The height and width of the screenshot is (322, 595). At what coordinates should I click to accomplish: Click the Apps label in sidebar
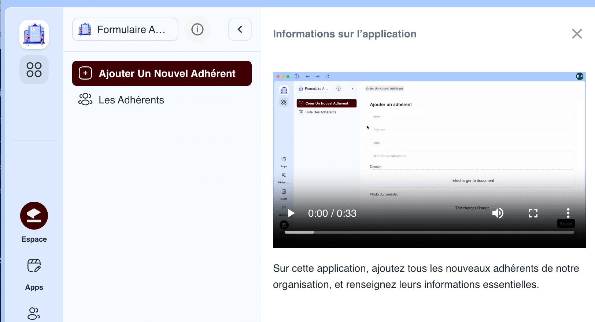coord(34,287)
